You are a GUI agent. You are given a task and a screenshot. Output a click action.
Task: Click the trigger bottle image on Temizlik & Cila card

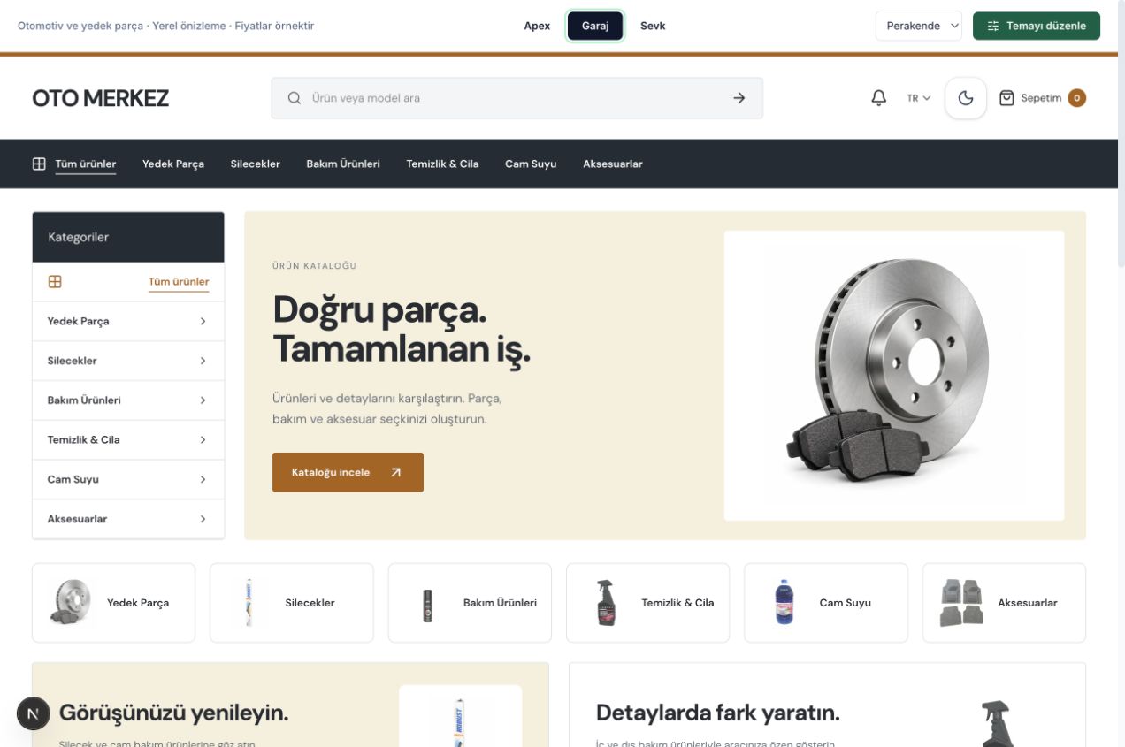[606, 603]
